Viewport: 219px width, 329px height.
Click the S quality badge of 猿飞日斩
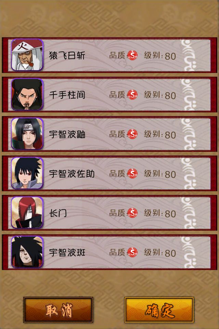(x=132, y=56)
